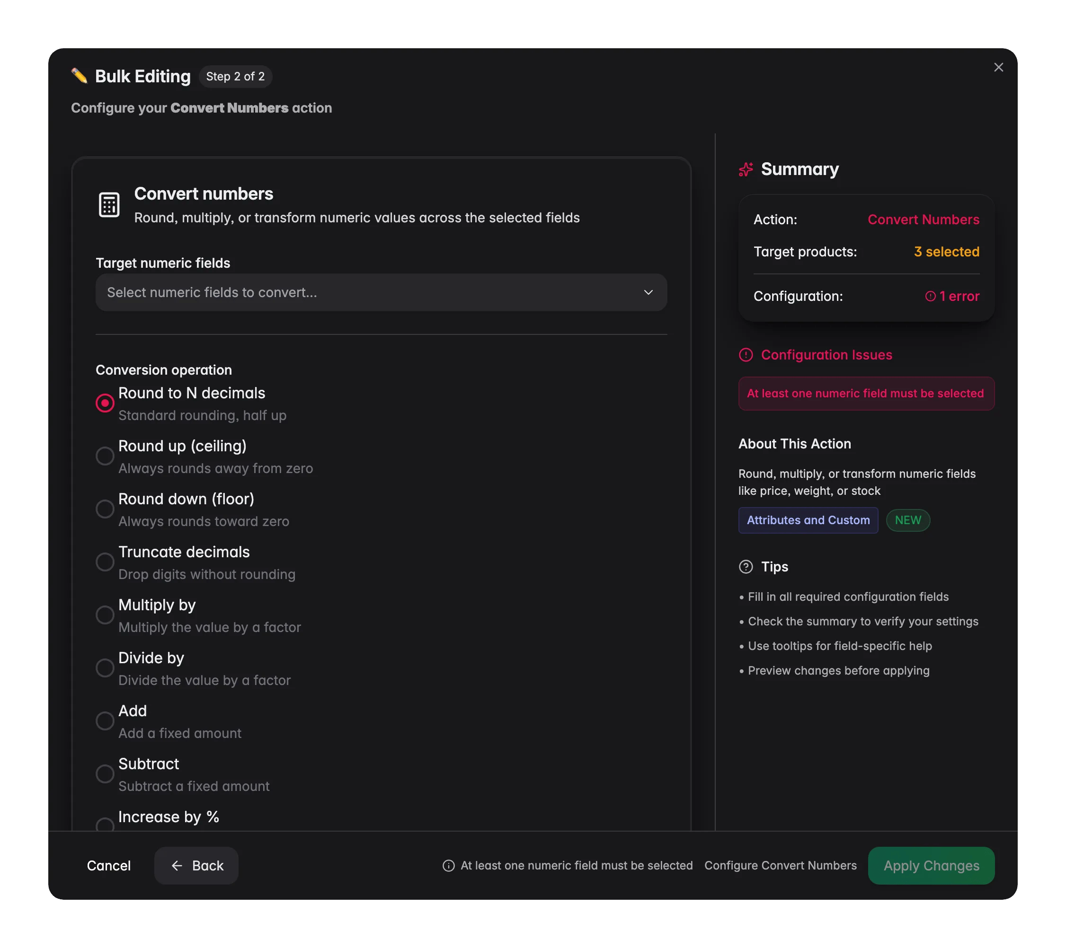Select the Round down (floor) option
The height and width of the screenshot is (948, 1066).
point(105,509)
